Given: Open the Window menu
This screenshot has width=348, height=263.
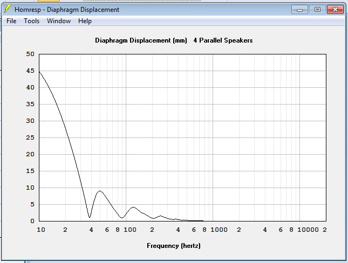Looking at the screenshot, I should tap(59, 21).
